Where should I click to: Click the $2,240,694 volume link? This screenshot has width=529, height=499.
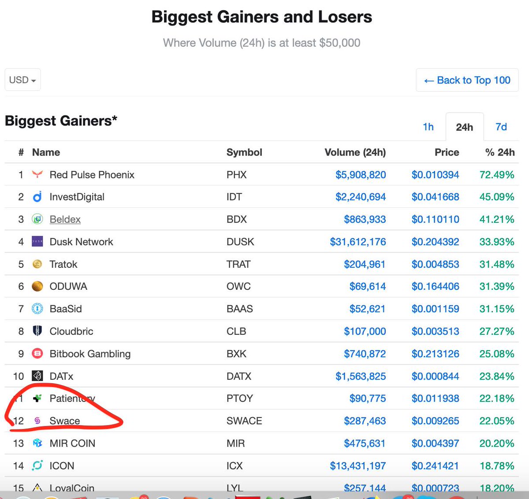pyautogui.click(x=361, y=197)
